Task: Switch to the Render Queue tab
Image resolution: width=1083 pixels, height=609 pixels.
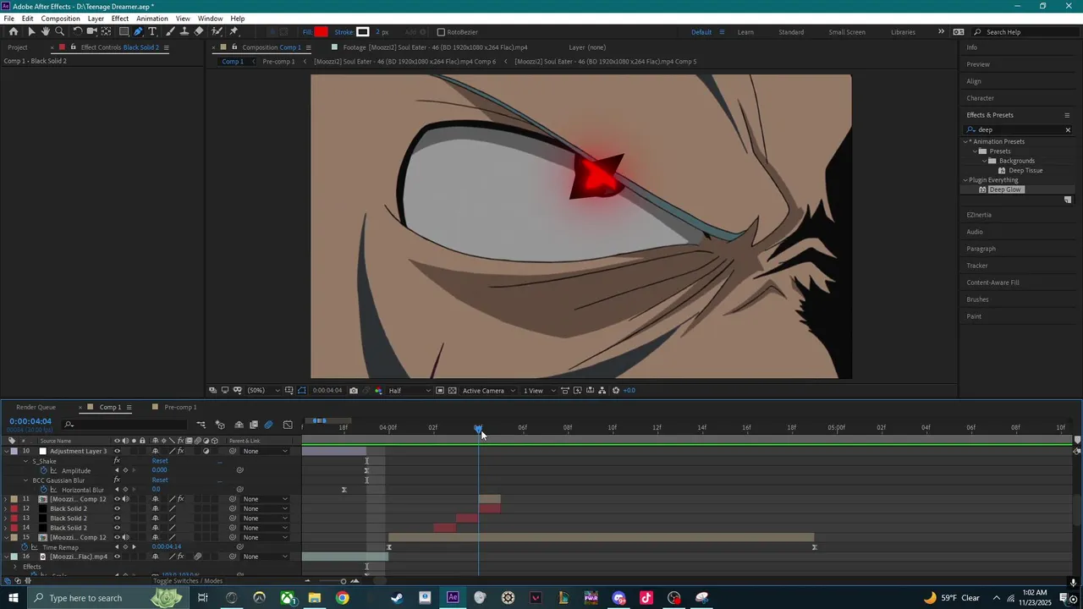Action: [x=36, y=407]
